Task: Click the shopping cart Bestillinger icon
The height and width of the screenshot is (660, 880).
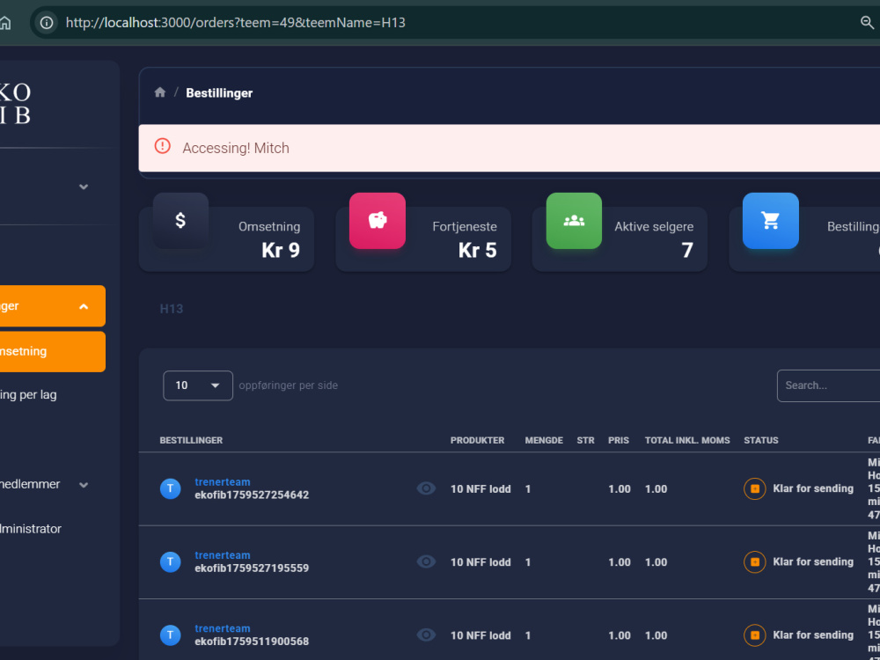Action: pyautogui.click(x=771, y=221)
